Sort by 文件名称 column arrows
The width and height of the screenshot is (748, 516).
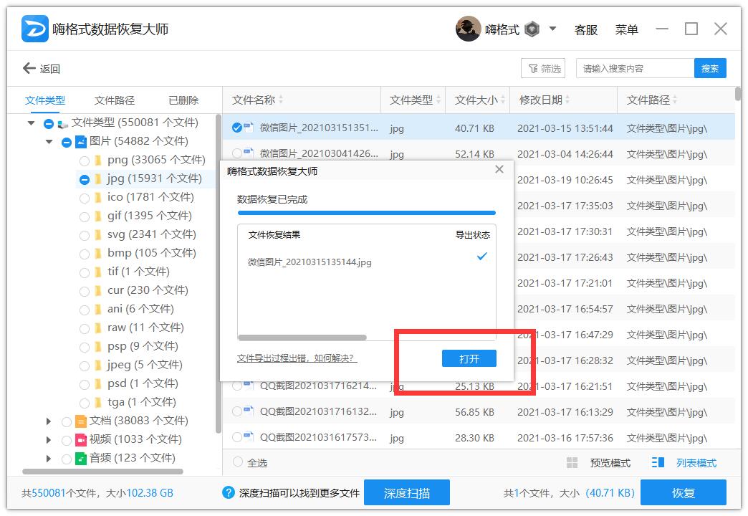pyautogui.click(x=281, y=100)
